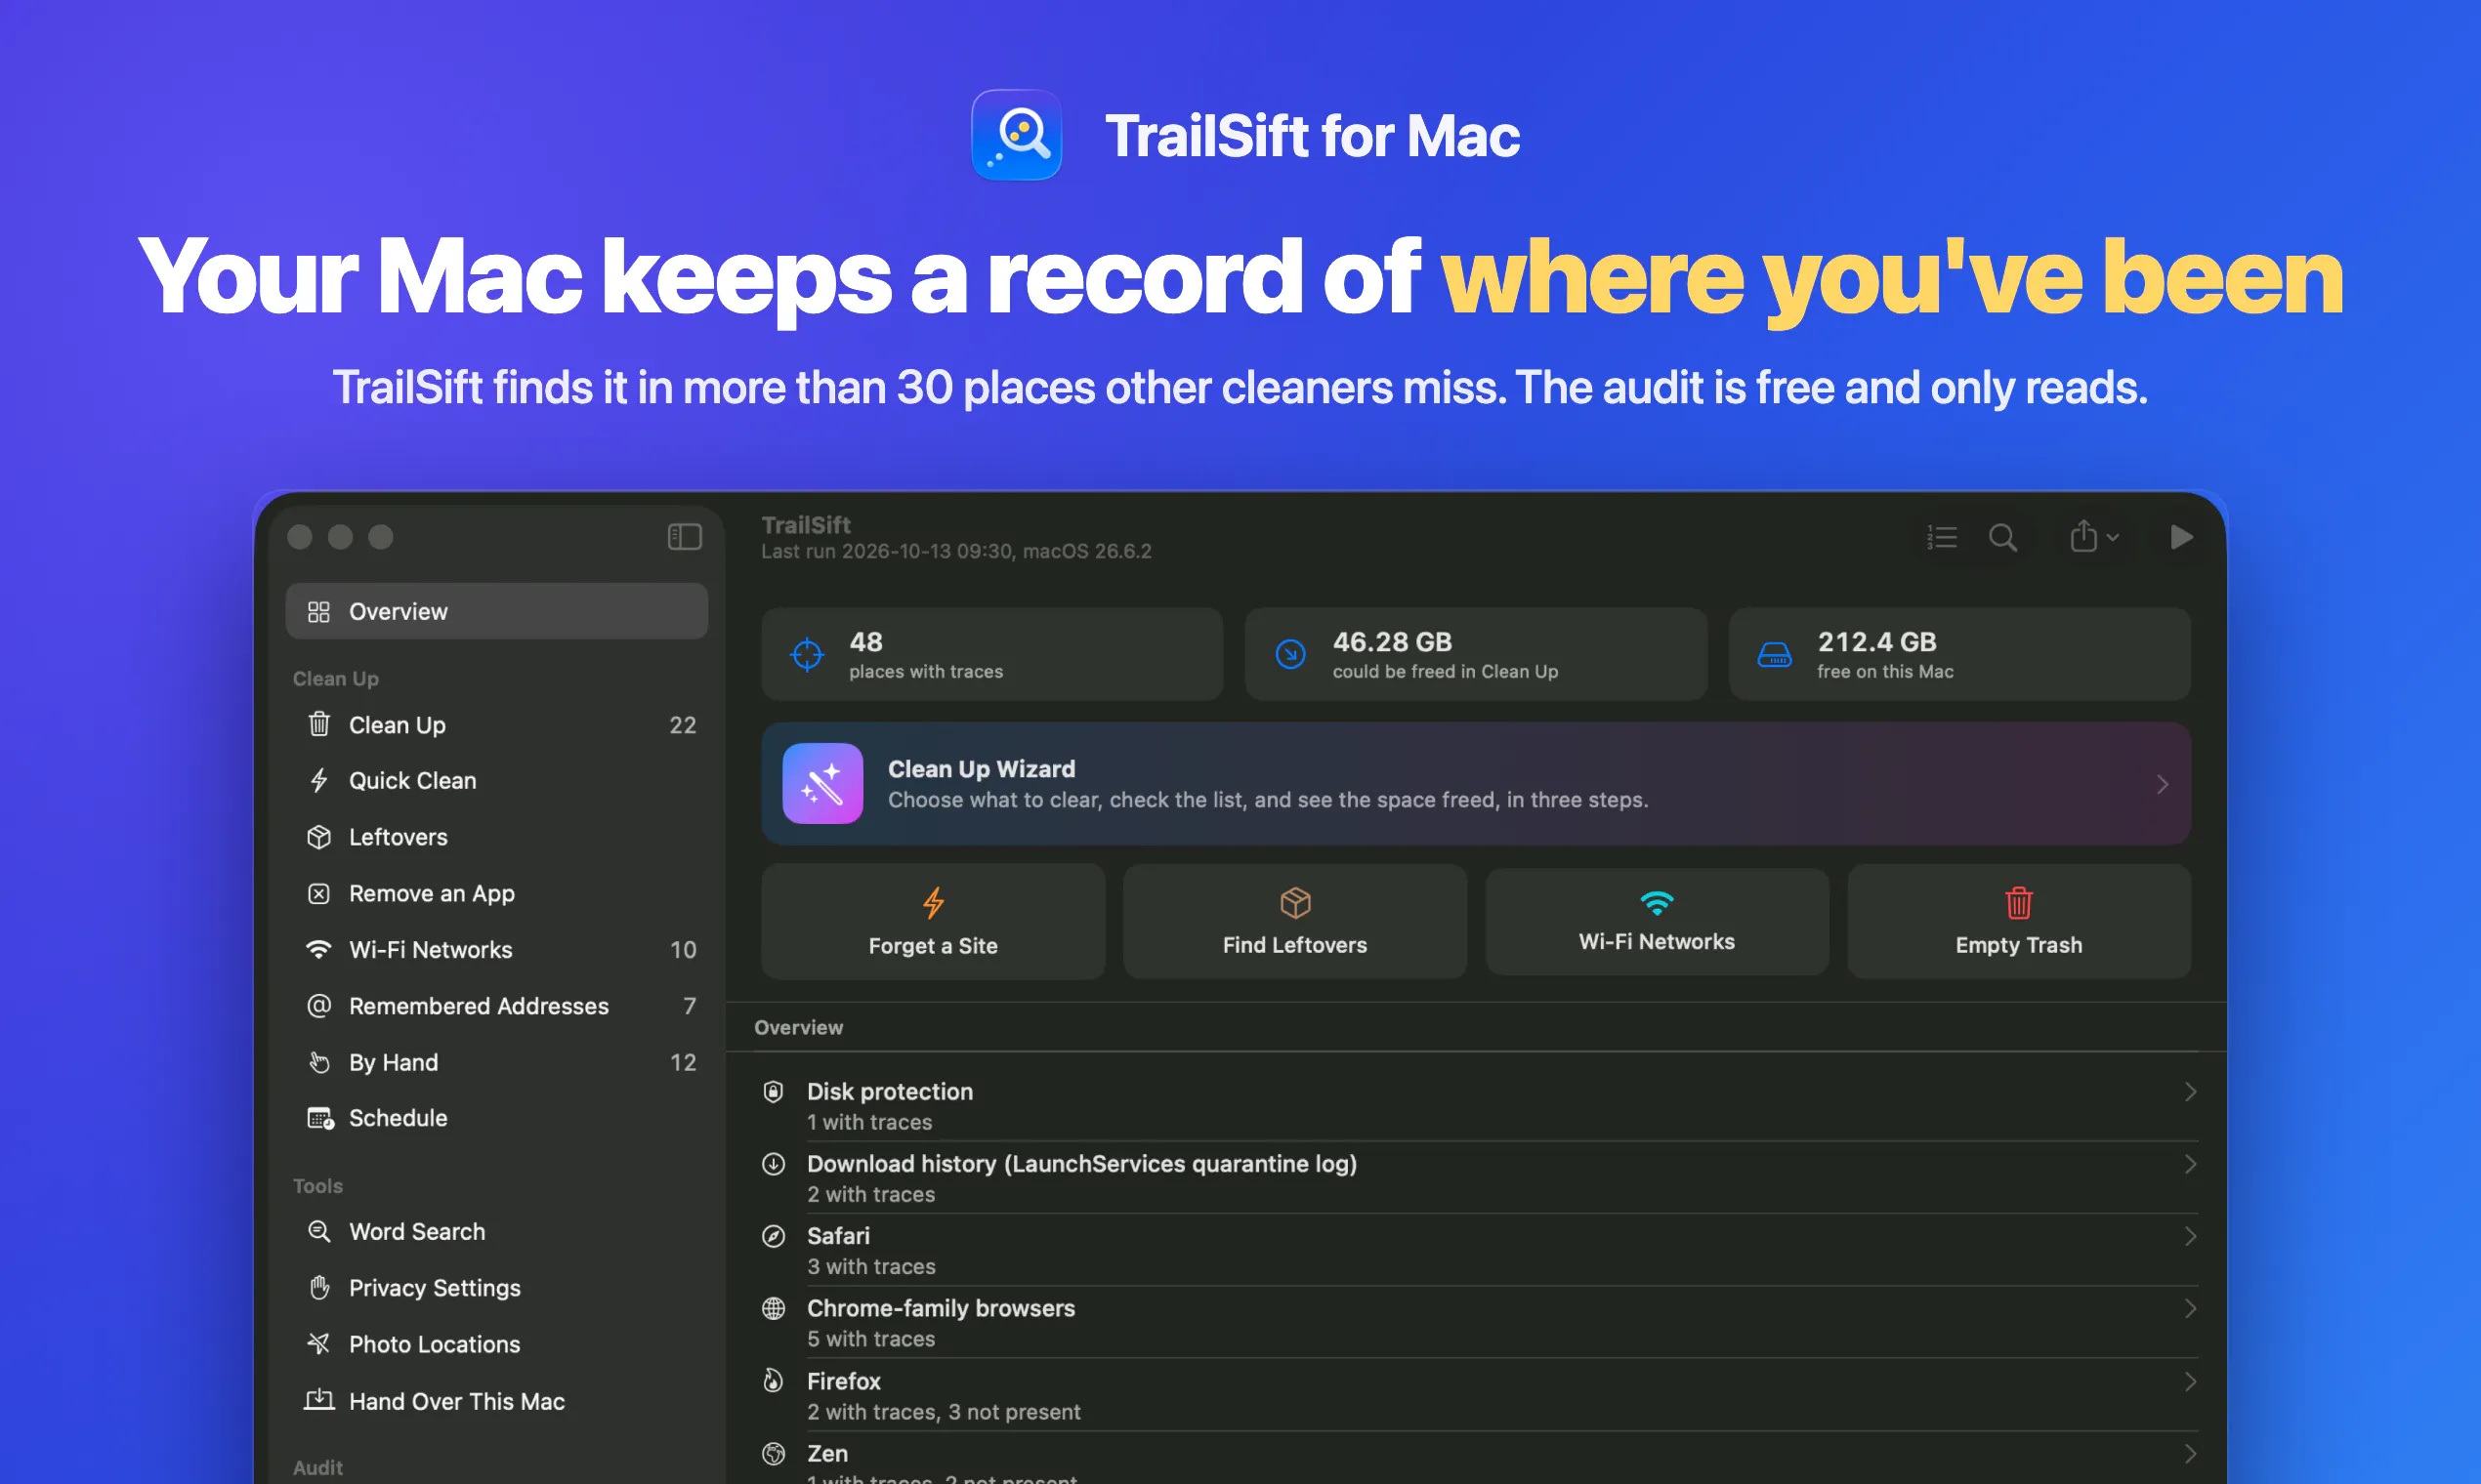This screenshot has width=2481, height=1484.
Task: Click the Firefox flame icon
Action: point(774,1381)
